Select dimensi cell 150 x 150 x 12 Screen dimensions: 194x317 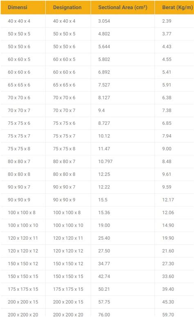click(23, 263)
